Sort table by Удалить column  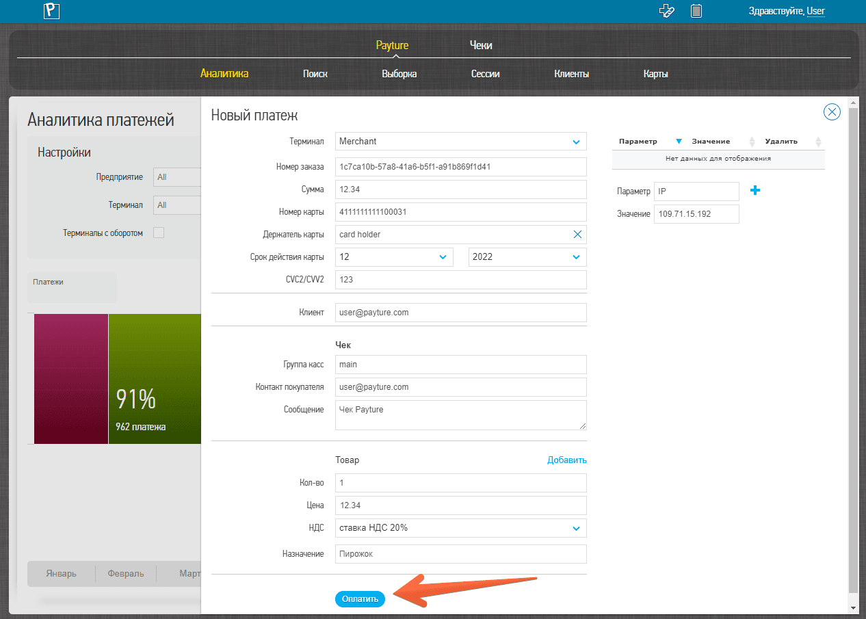818,142
